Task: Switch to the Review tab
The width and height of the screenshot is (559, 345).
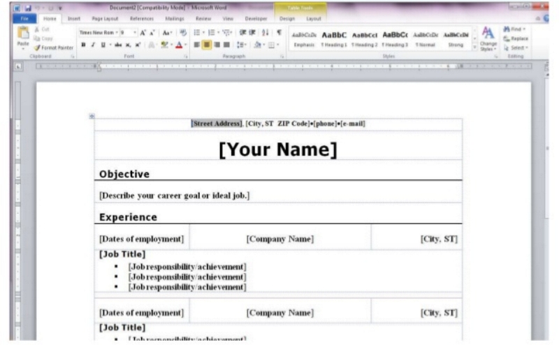Action: [203, 19]
